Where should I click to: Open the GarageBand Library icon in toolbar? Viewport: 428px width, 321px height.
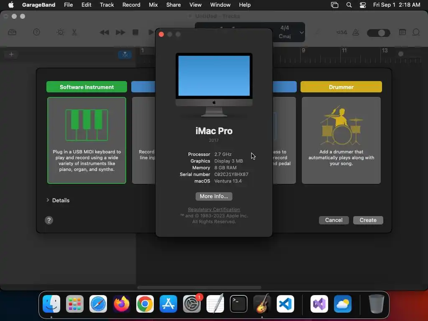pos(12,33)
